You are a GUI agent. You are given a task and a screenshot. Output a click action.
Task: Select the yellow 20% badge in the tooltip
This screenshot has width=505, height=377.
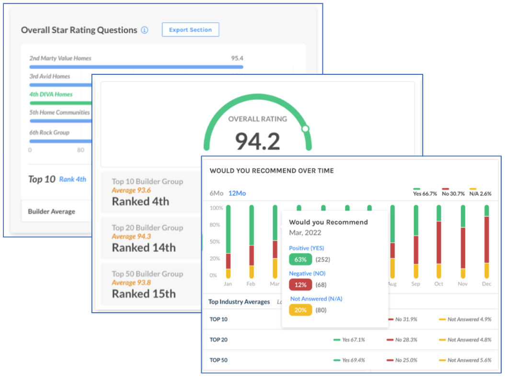coord(300,310)
